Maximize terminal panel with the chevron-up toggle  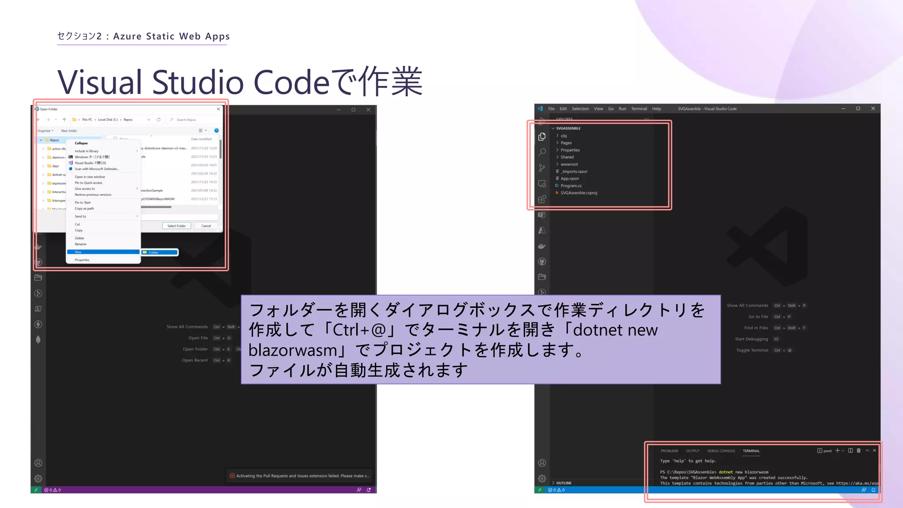click(867, 451)
